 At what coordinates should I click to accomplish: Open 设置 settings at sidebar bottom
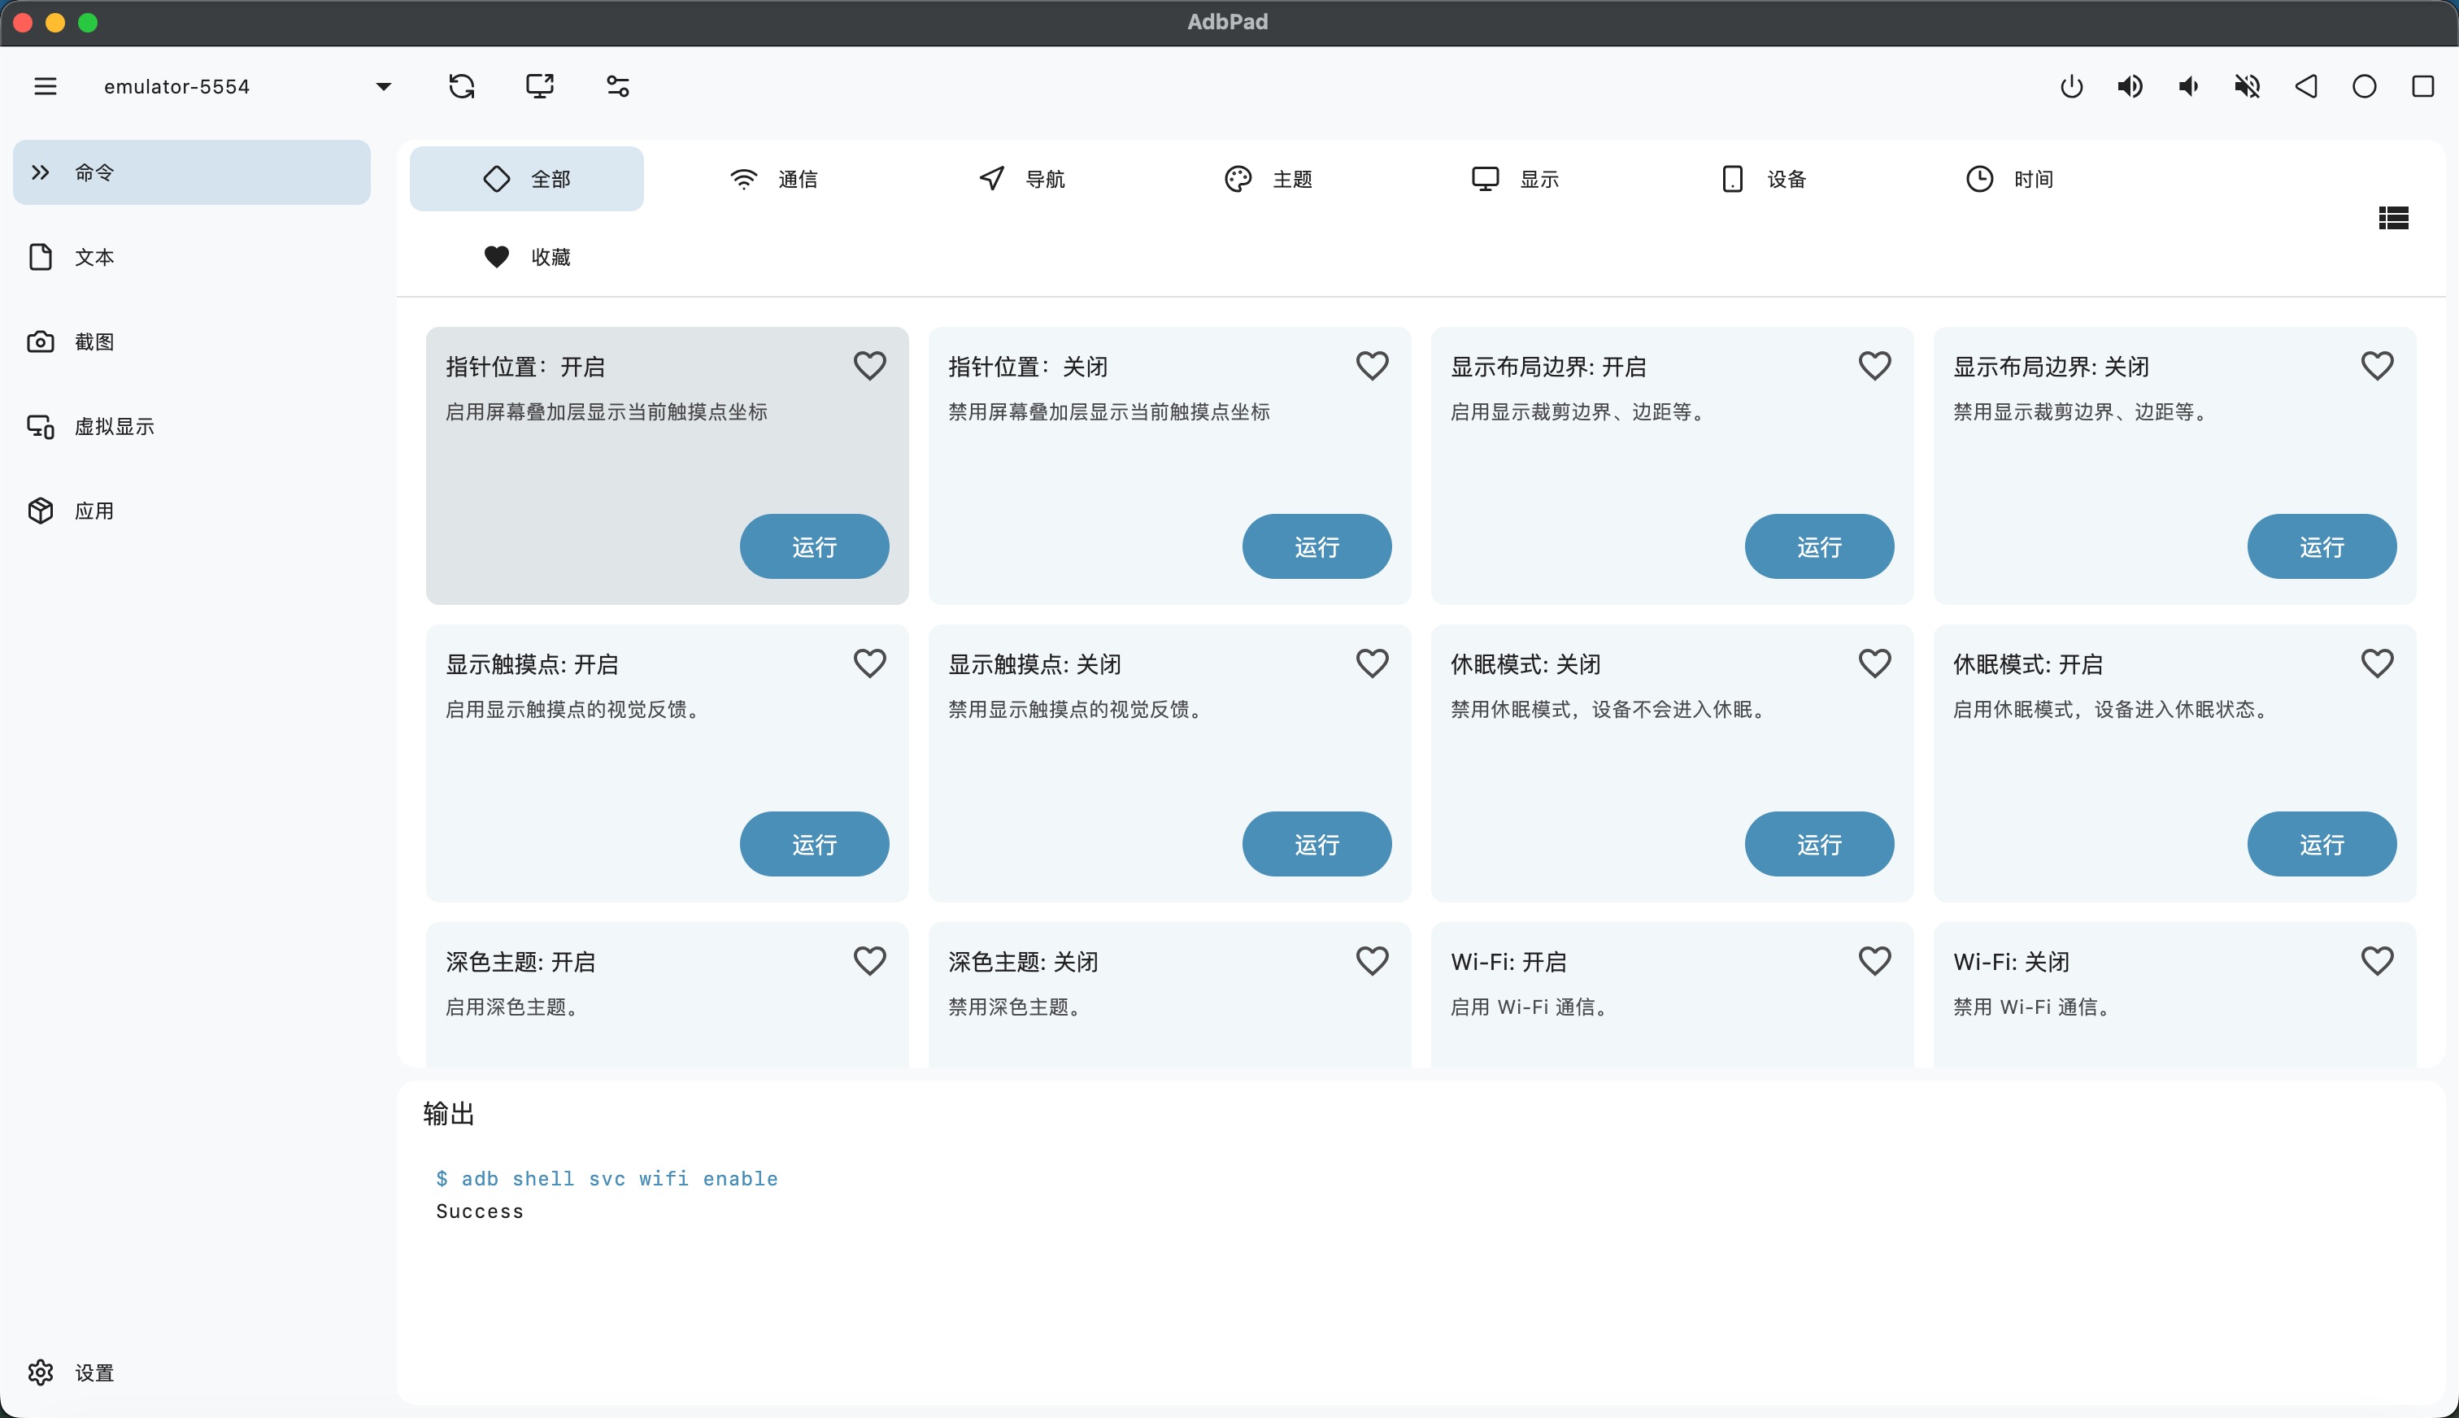point(192,1372)
